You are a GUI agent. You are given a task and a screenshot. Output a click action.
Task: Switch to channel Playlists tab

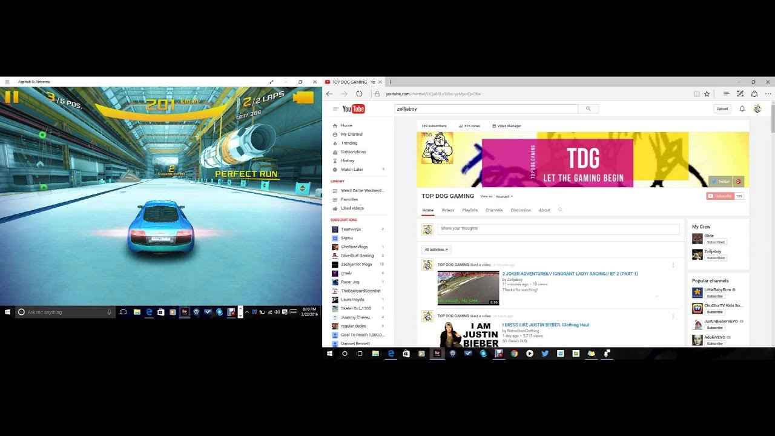point(470,210)
